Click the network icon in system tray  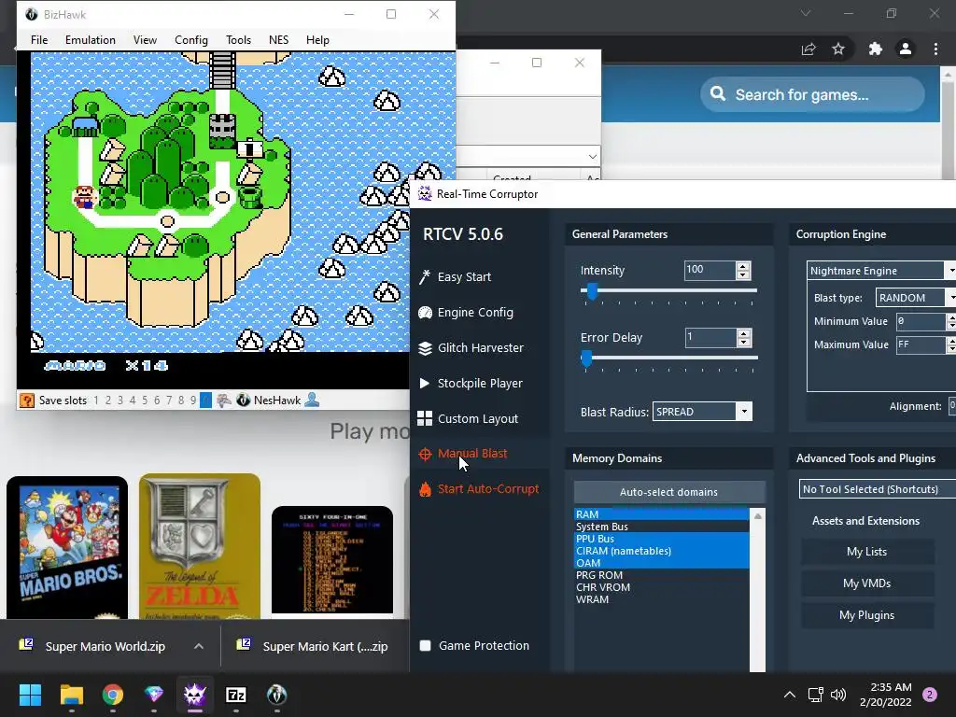(x=815, y=695)
